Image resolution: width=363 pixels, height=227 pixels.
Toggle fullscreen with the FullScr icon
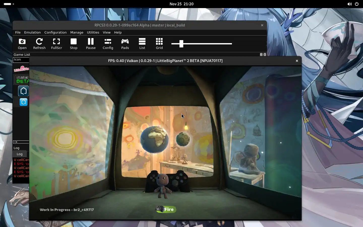(56, 44)
